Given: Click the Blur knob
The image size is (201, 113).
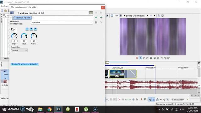Looking at the screenshot, I should pyautogui.click(x=24, y=36).
